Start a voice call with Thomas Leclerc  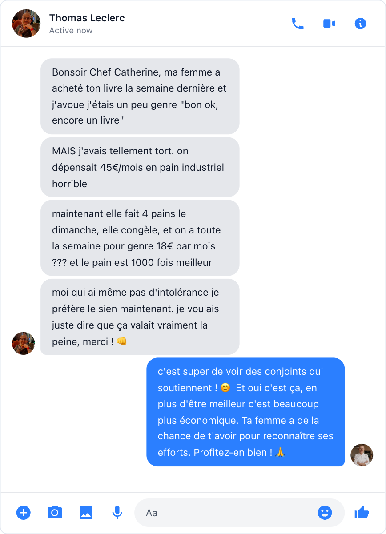(298, 24)
